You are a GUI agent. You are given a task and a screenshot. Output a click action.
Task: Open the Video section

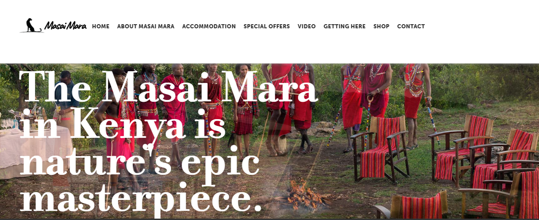click(x=307, y=26)
